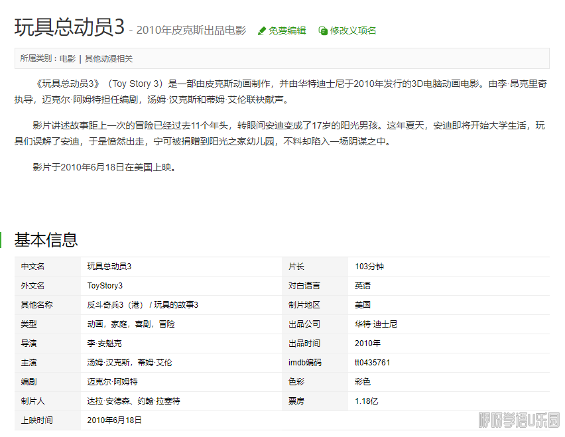Select the ToyStory3 value
The width and height of the screenshot is (565, 437).
pos(105,286)
